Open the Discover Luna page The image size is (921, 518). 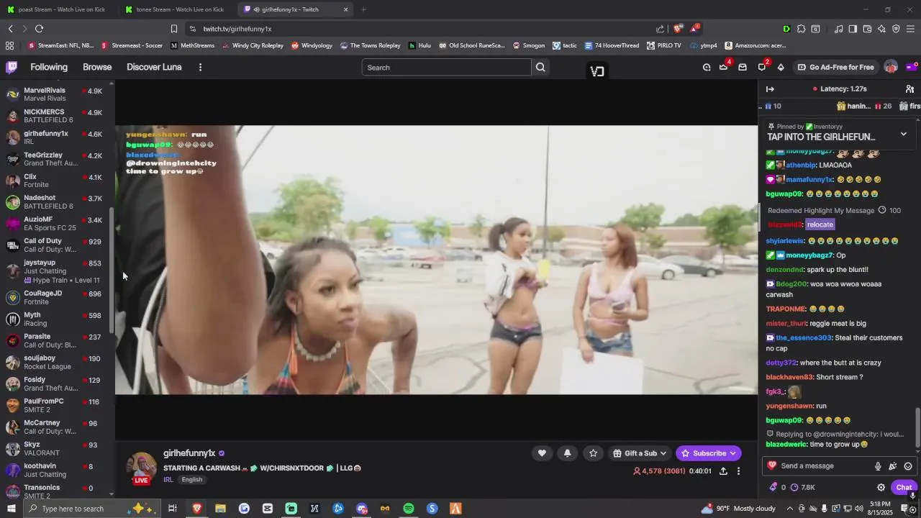pos(154,67)
